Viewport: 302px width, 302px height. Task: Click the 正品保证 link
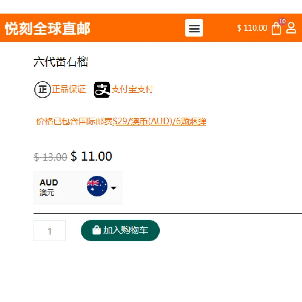[x=69, y=89]
